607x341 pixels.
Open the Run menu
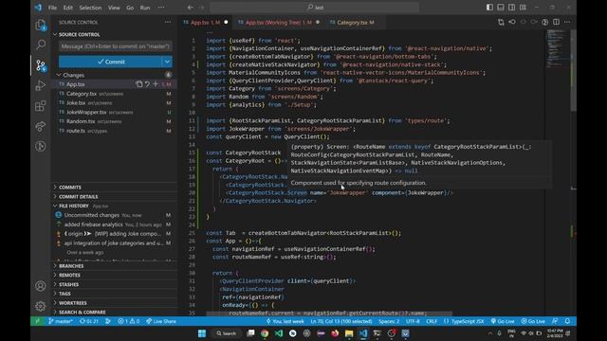click(x=145, y=8)
